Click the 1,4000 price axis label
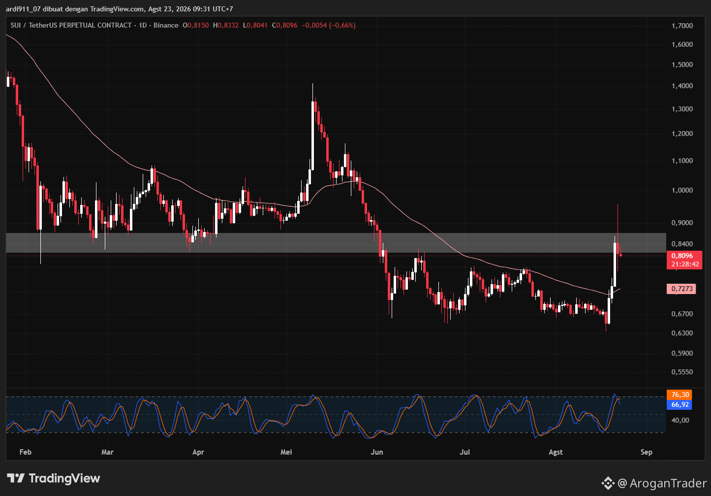The height and width of the screenshot is (496, 711). 682,86
